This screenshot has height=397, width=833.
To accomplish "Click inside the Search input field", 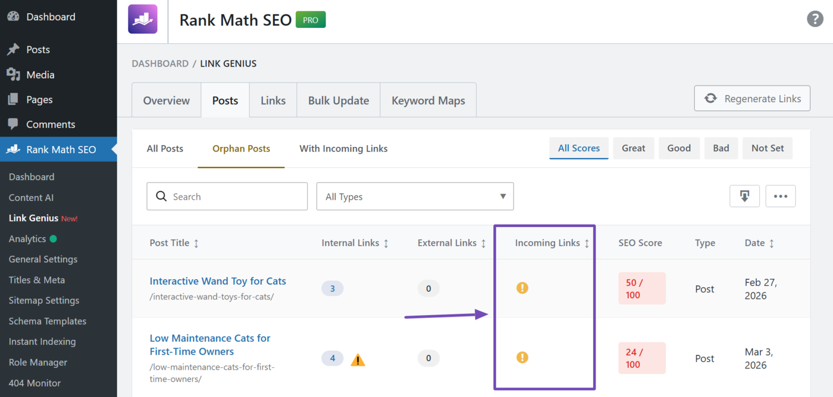I will (x=227, y=196).
